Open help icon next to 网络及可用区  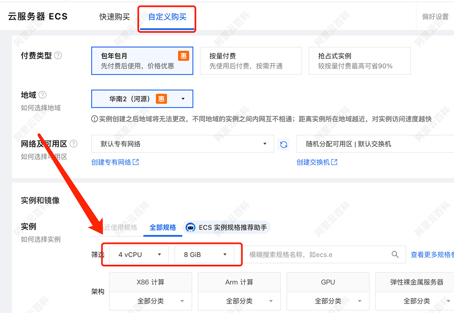[74, 144]
